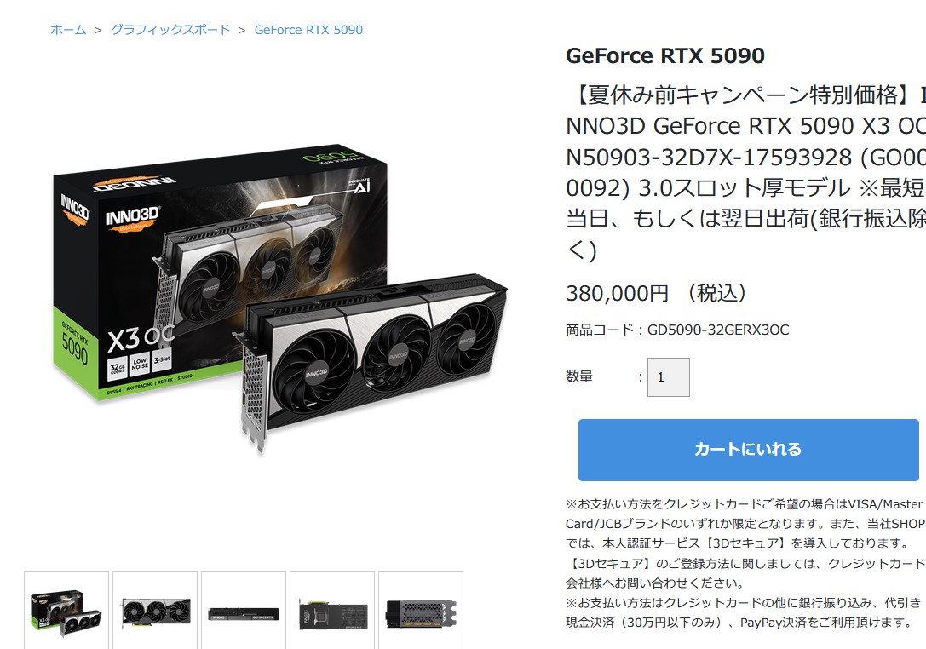Click the カートにいれる button
The width and height of the screenshot is (926, 649).
coord(748,450)
